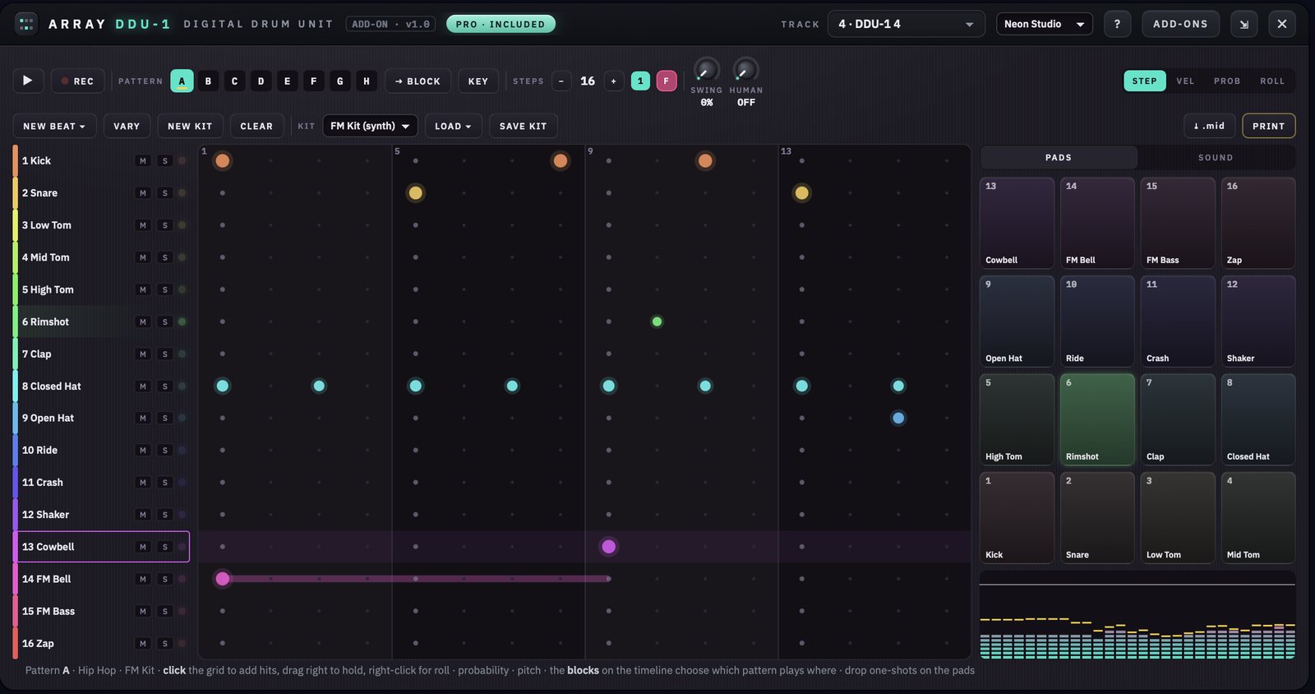Open help with the question mark icon
Screen dimensions: 1315x694
coord(1117,24)
